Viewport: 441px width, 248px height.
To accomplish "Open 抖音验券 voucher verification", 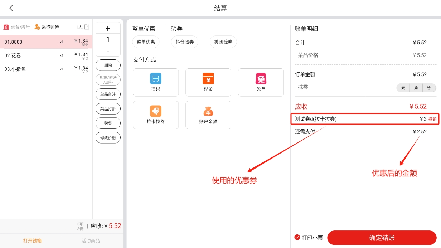I will pos(184,42).
